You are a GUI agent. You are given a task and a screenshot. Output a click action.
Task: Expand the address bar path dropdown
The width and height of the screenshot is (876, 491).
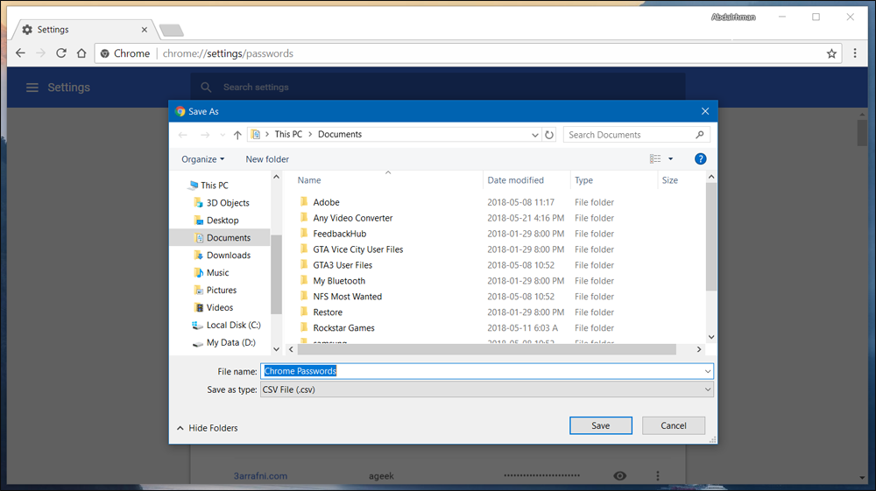[x=534, y=135]
